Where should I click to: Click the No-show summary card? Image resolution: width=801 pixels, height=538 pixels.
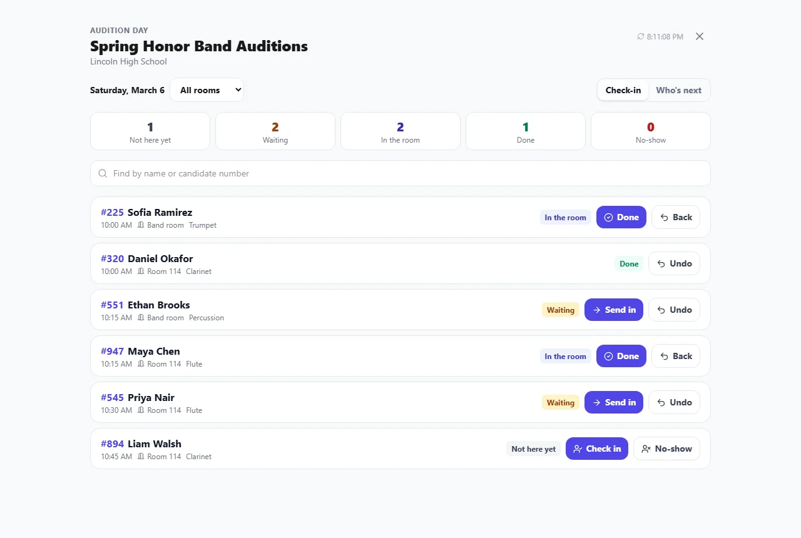(651, 131)
